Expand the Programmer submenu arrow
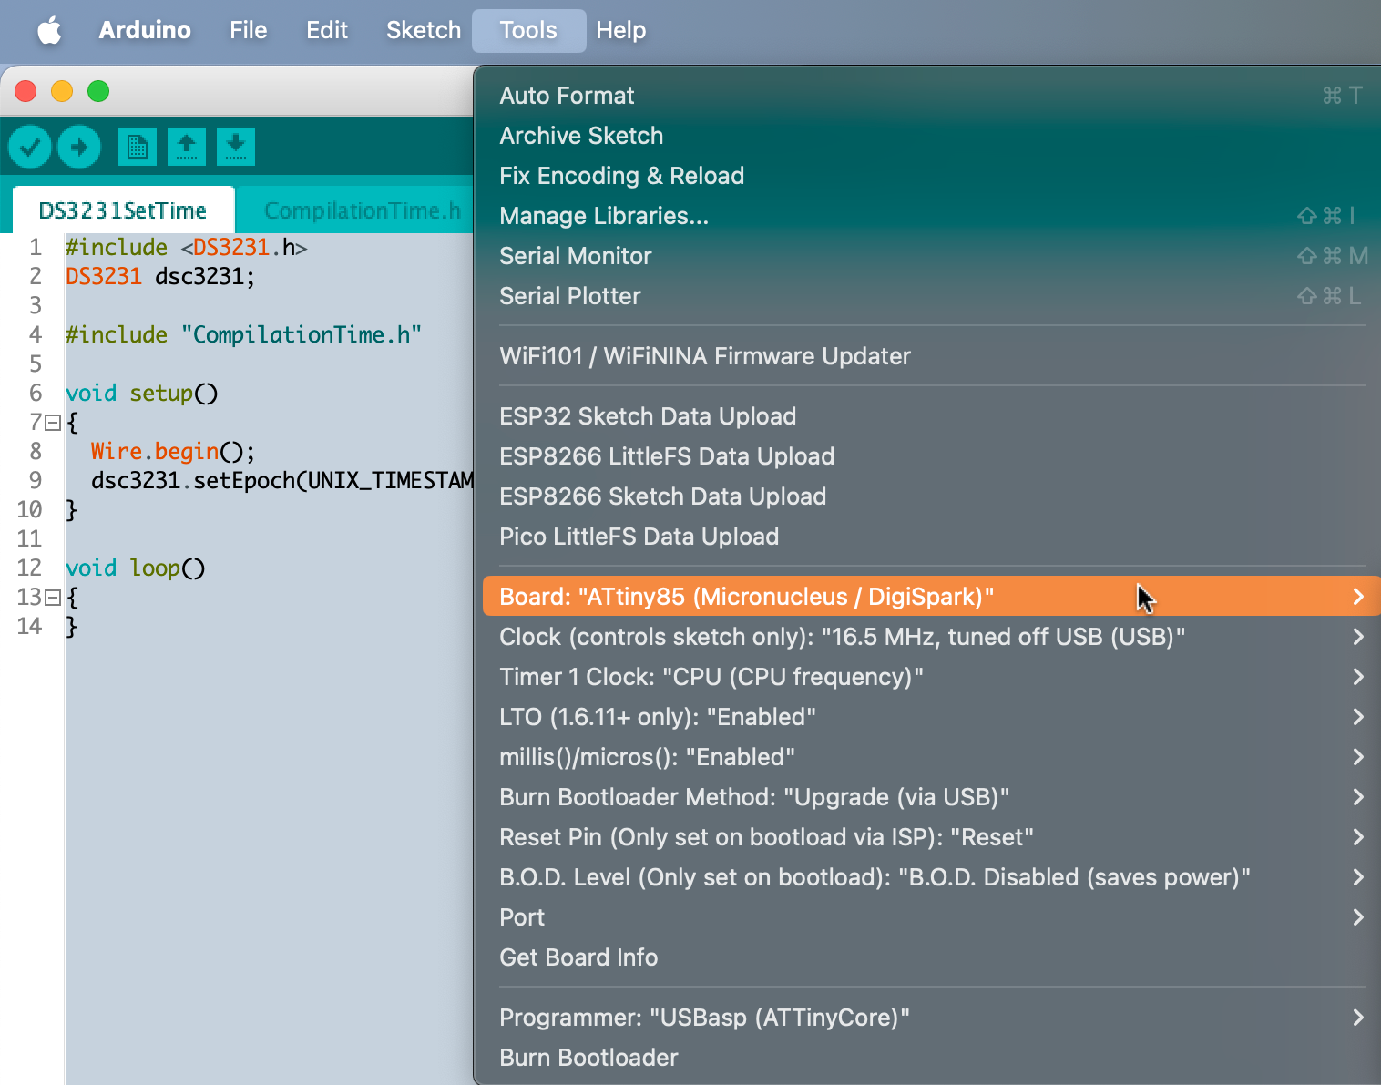This screenshot has width=1381, height=1085. [x=1358, y=1018]
